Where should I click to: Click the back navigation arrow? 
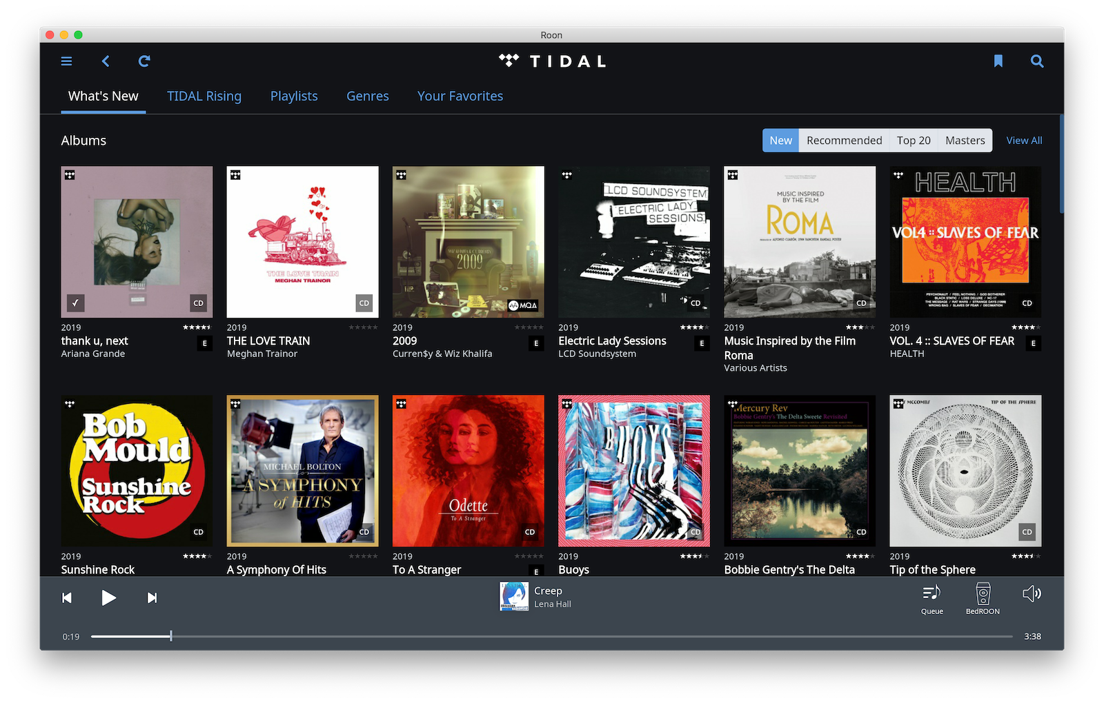click(105, 61)
